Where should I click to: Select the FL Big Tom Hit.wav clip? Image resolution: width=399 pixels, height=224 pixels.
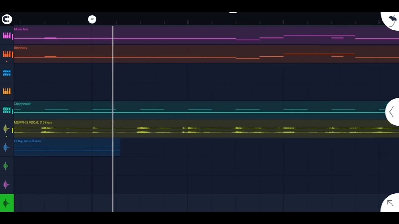[67, 147]
